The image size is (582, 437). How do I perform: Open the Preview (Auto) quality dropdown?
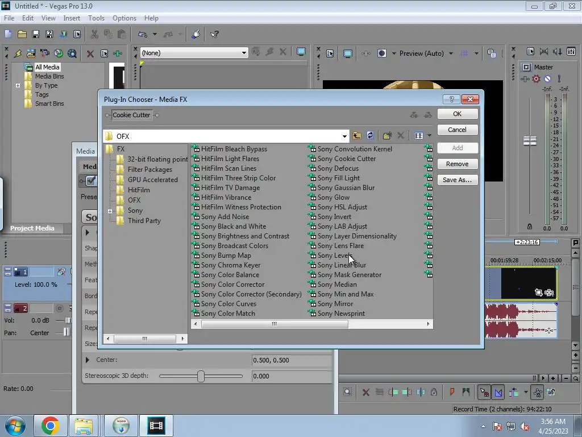pos(451,53)
